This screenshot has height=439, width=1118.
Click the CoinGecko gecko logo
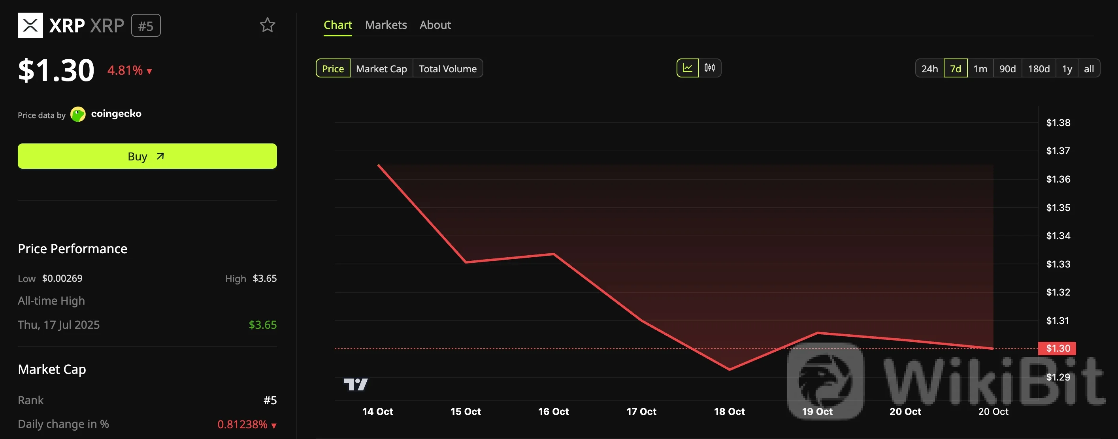tap(78, 115)
